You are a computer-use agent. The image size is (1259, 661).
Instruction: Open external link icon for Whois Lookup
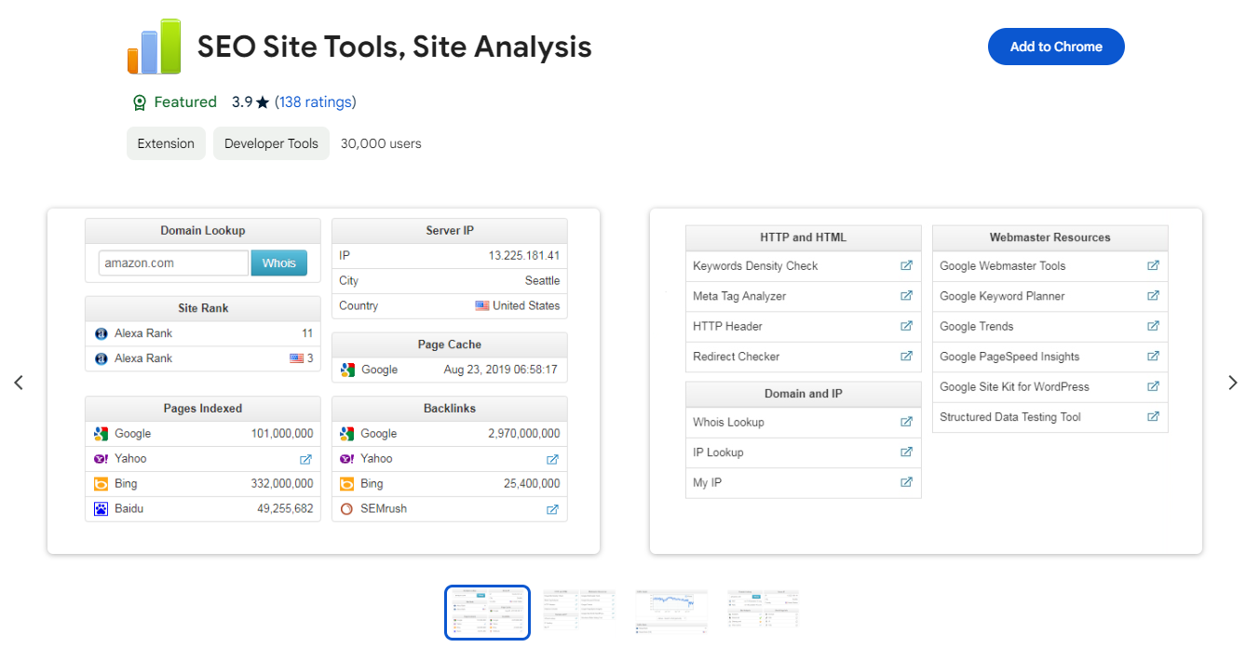(x=906, y=422)
